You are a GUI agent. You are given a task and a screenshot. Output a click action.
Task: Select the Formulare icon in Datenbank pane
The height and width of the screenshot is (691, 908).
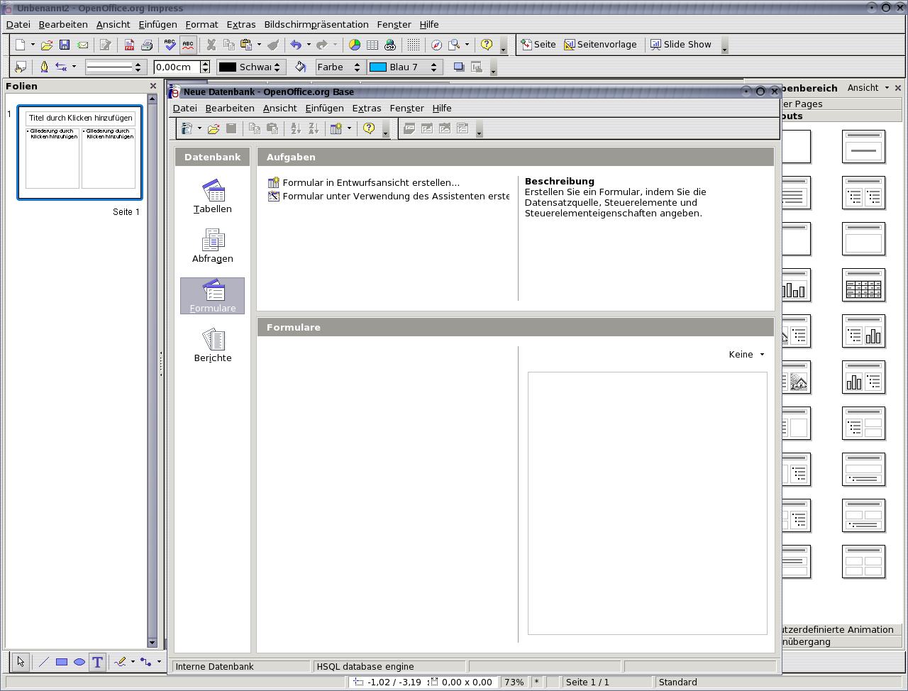tap(213, 296)
